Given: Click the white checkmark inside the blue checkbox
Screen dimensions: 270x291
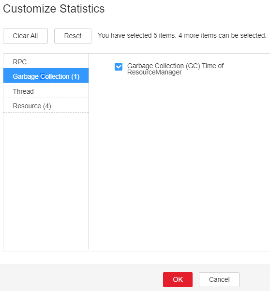Looking at the screenshot, I should point(119,67).
